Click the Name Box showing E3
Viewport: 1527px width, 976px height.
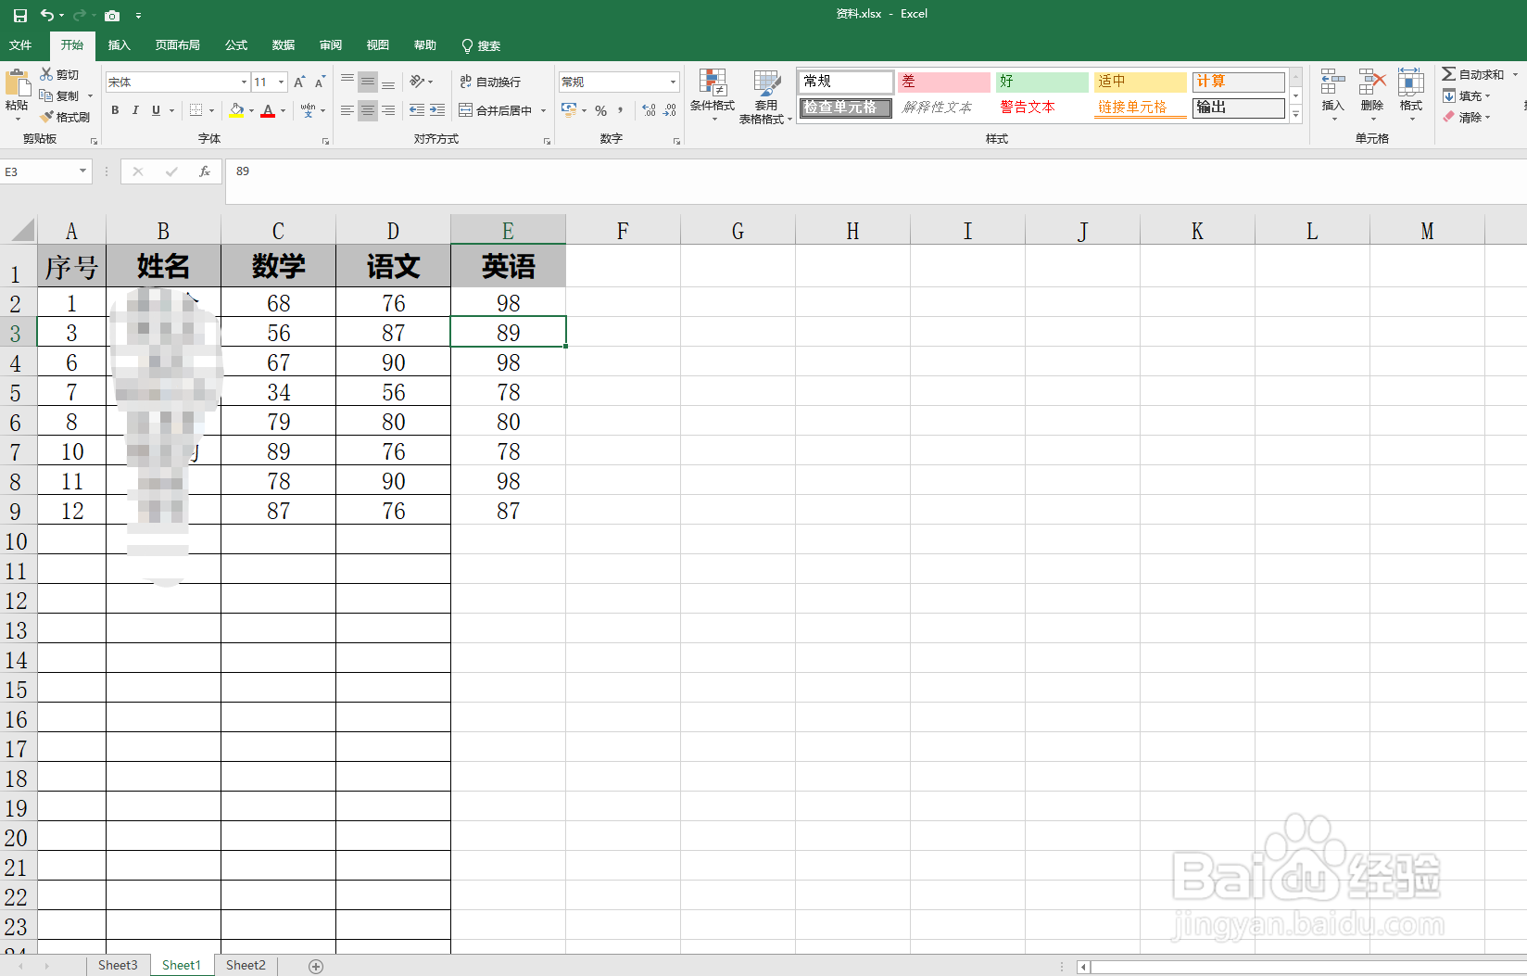45,171
